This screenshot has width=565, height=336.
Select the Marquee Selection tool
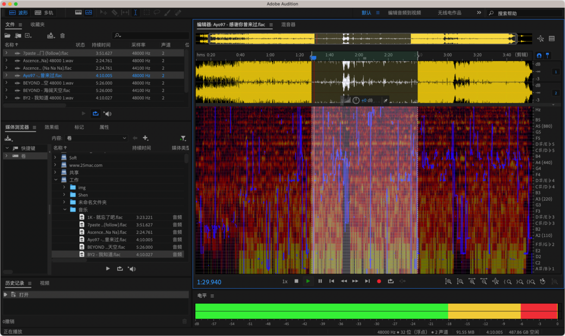tap(146, 13)
